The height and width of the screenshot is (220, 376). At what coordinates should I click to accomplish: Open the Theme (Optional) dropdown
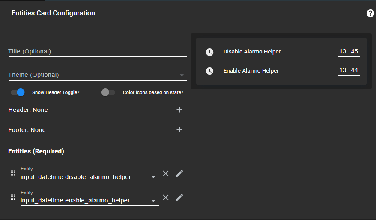click(97, 75)
